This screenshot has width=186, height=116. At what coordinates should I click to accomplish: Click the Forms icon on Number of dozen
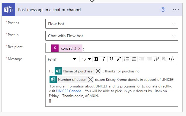[x=53, y=79]
